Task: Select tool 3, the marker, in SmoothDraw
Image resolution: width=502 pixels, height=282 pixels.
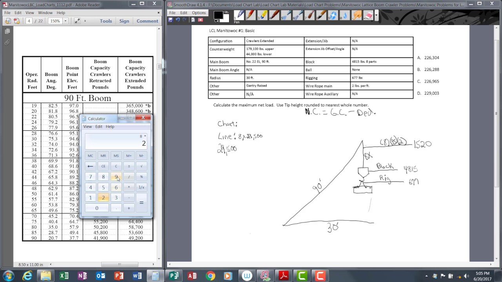Action: click(263, 15)
